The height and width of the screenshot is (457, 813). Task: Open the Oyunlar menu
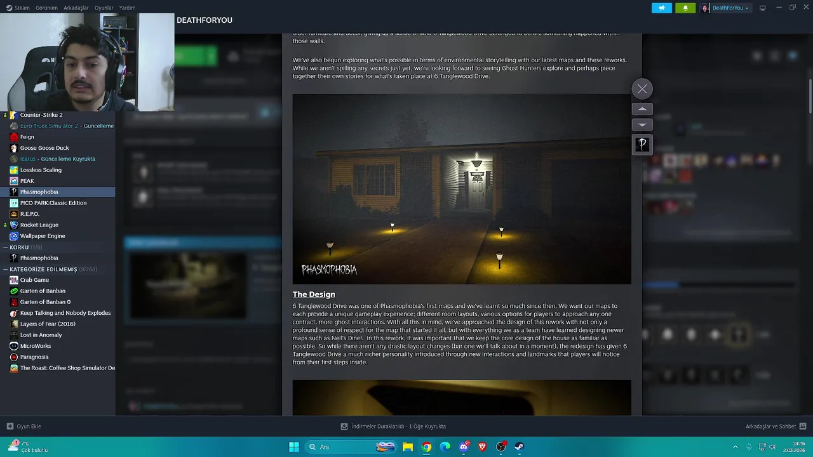tap(104, 8)
